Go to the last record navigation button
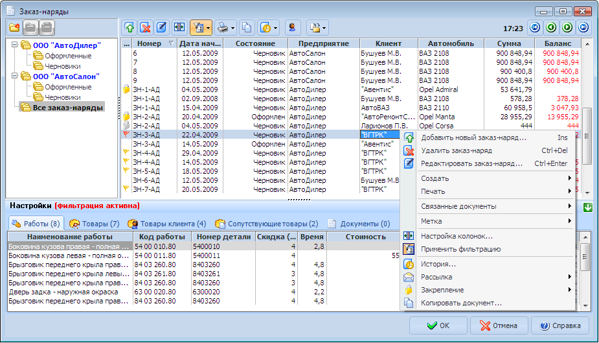Viewport: 599px width, 343px height. (583, 28)
